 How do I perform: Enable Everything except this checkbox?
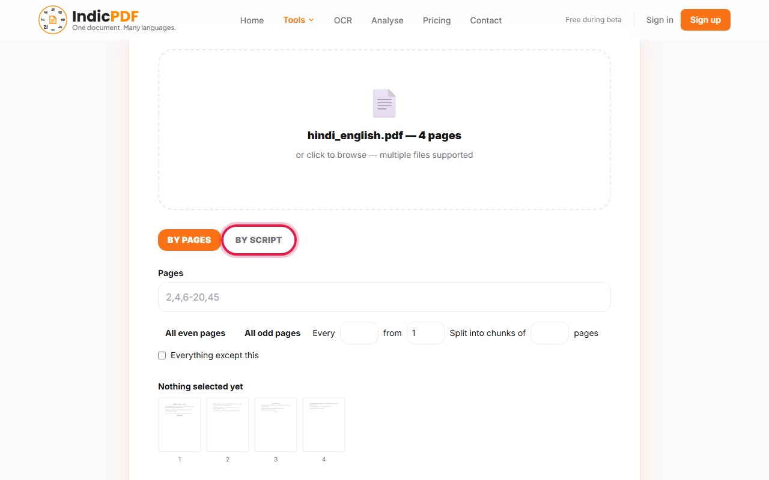(162, 355)
